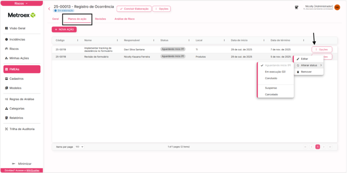347x173 pixels.
Task: Open the Código column menu dots
Action: click(x=78, y=40)
